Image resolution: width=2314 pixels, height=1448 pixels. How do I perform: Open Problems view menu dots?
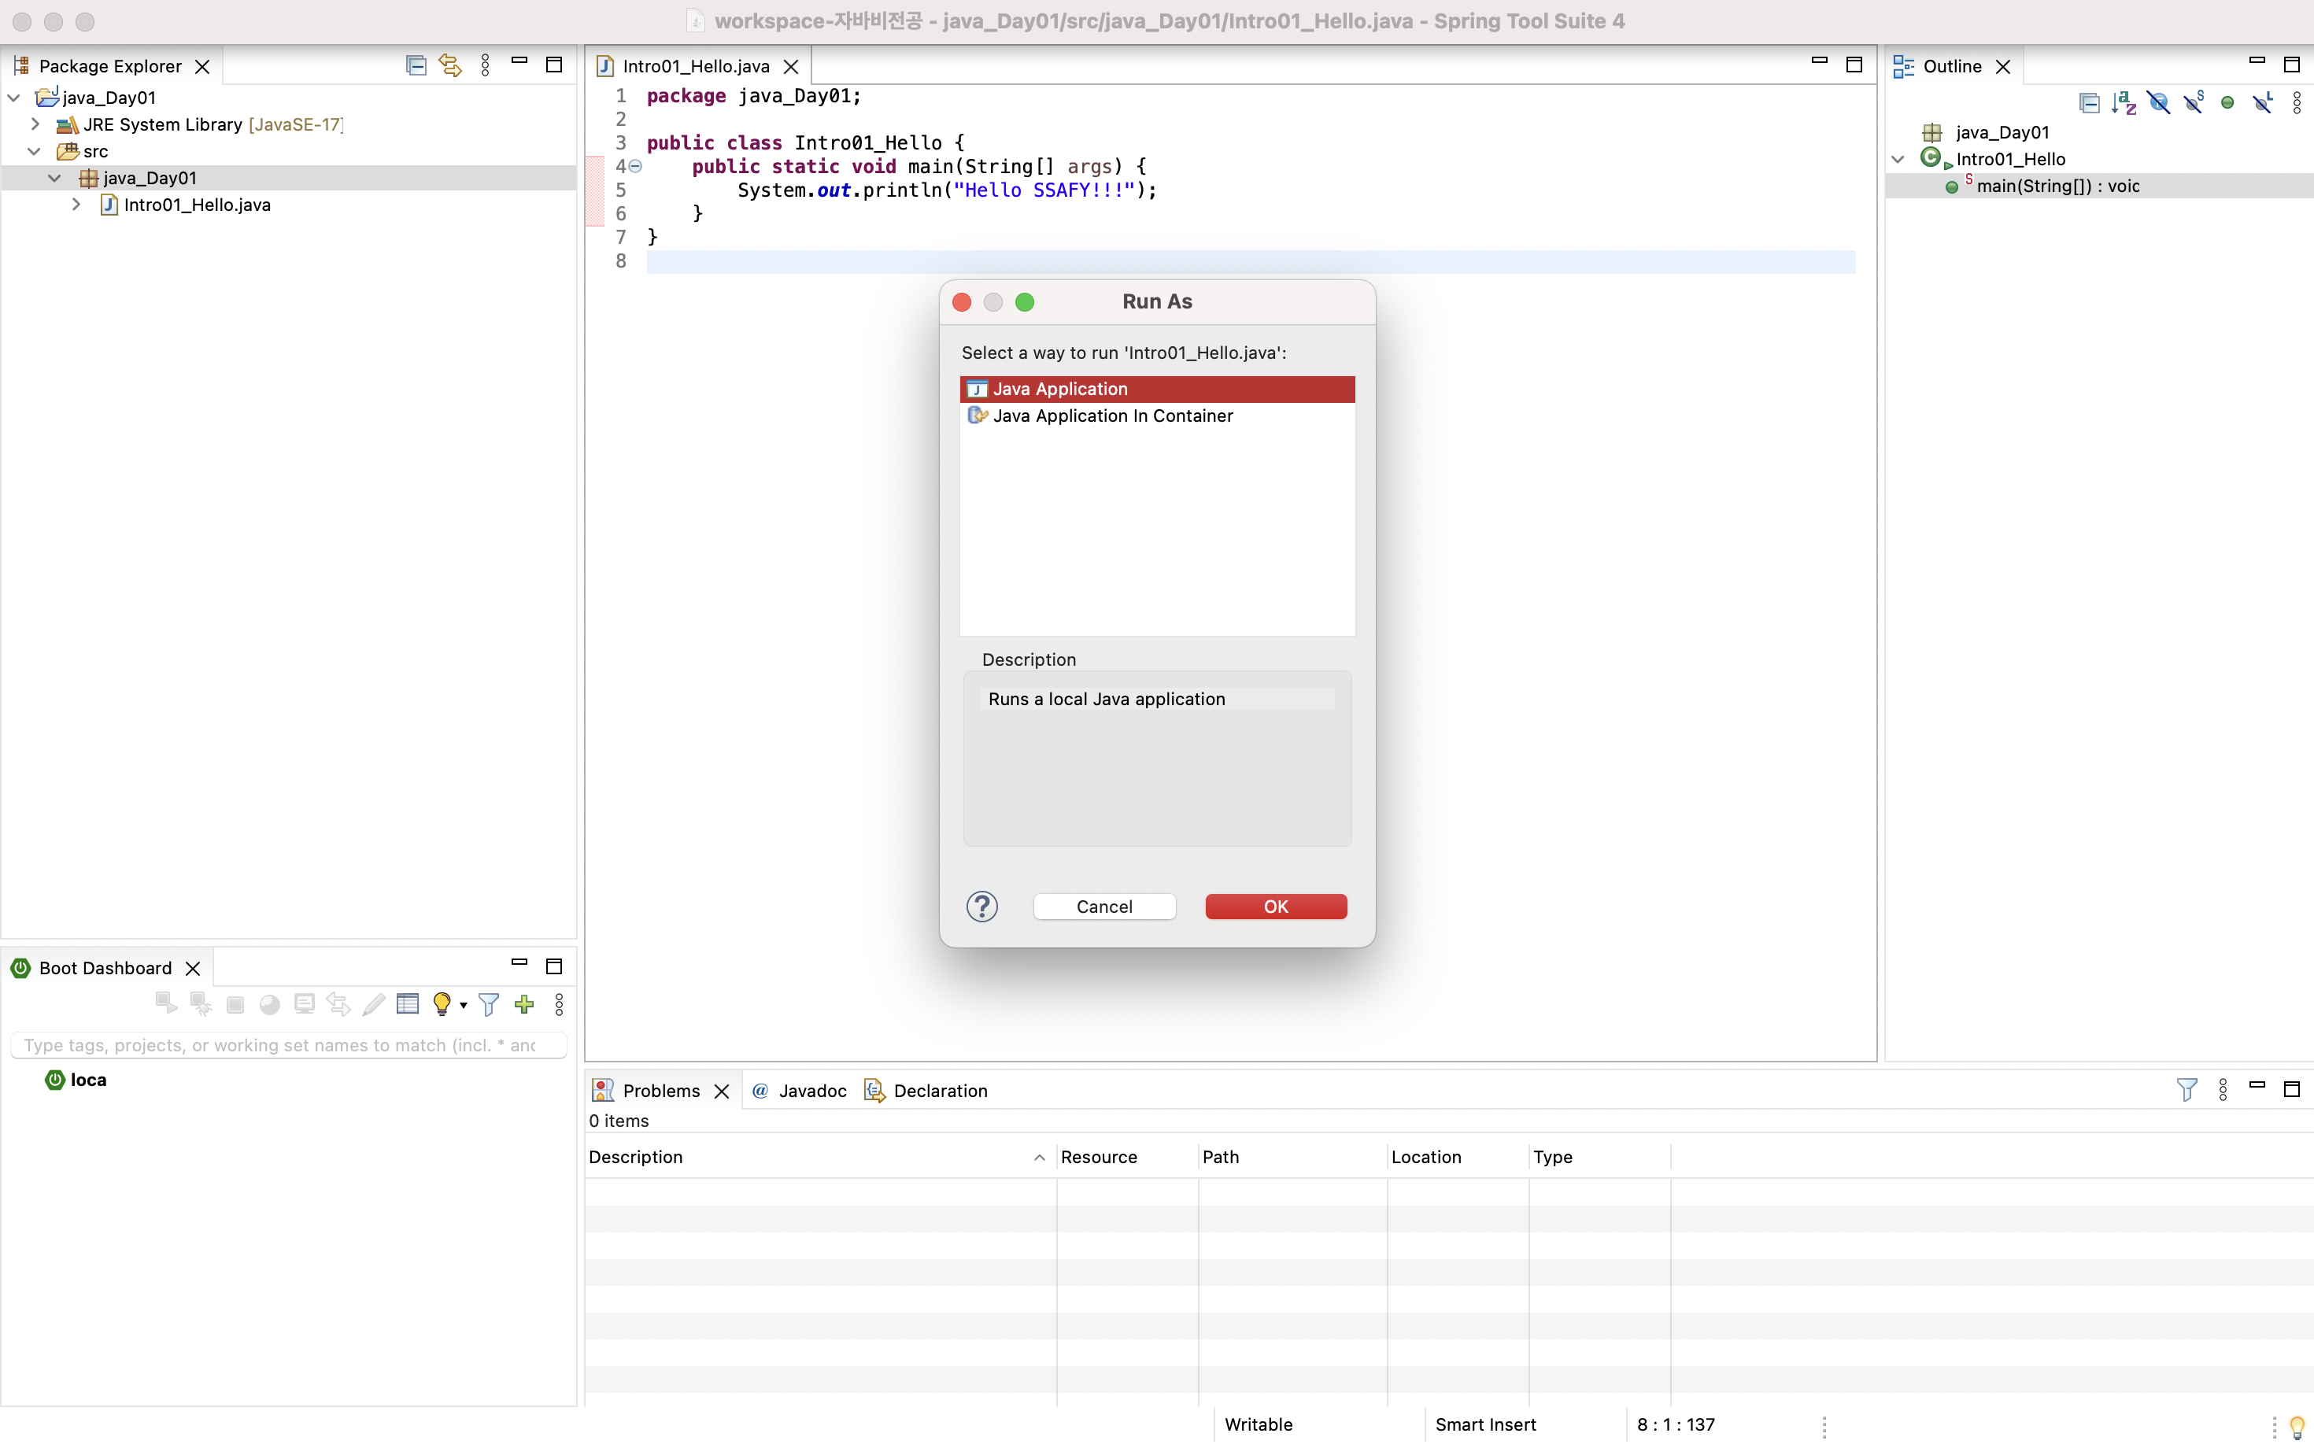[2223, 1090]
